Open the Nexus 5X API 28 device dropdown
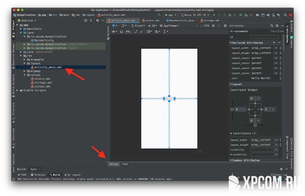Screen dimensions: 305x196 195,15
